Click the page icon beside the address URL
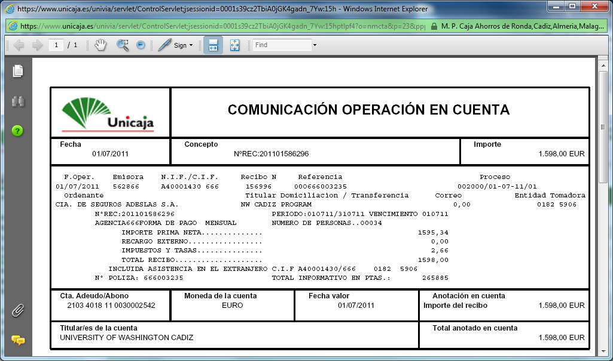The image size is (613, 361). tap(13, 26)
